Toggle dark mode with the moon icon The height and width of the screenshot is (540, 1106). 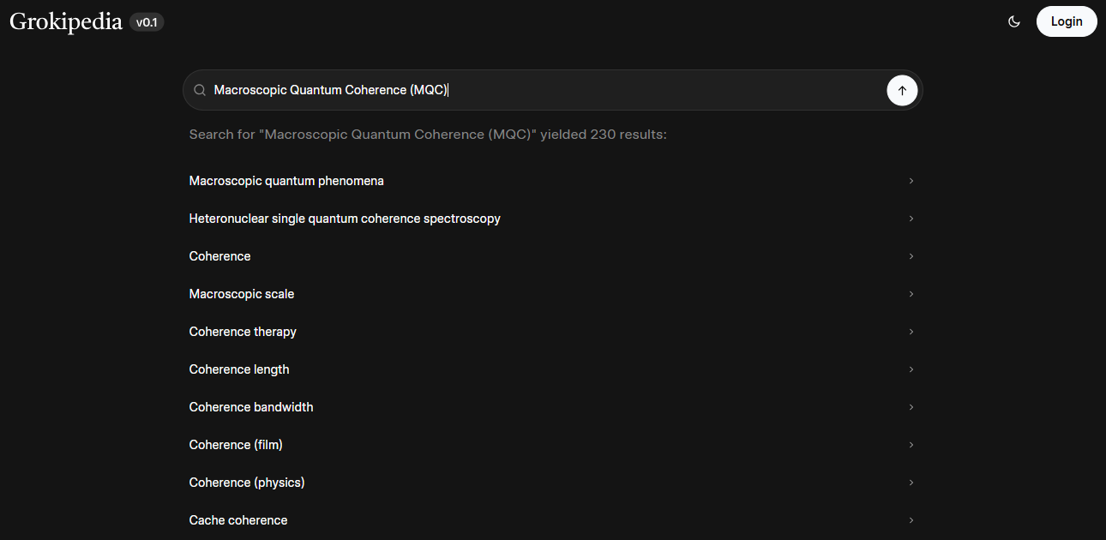[1014, 21]
